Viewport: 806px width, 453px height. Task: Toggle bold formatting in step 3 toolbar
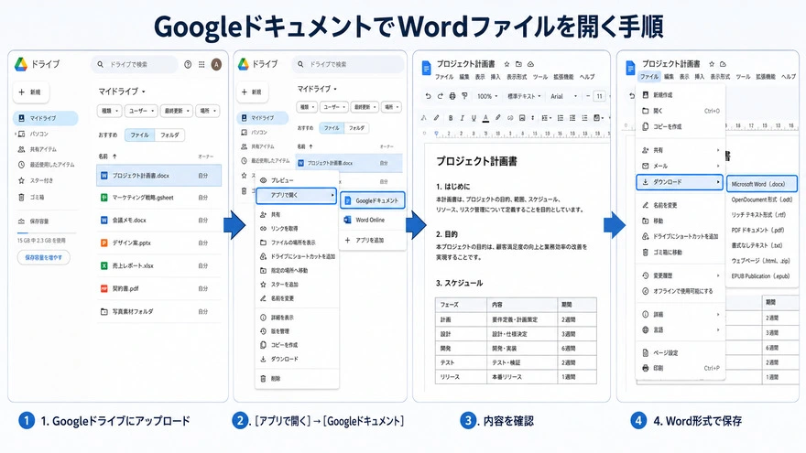(x=451, y=118)
